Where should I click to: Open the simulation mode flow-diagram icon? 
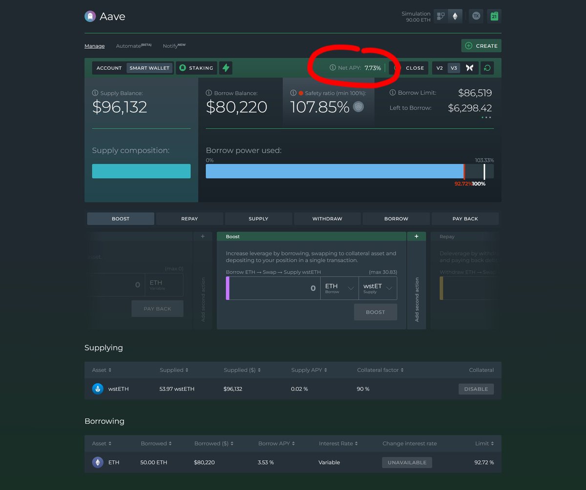pyautogui.click(x=441, y=16)
